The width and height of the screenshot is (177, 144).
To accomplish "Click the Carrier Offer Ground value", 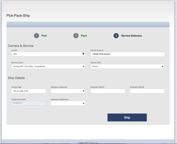I will (95, 66).
